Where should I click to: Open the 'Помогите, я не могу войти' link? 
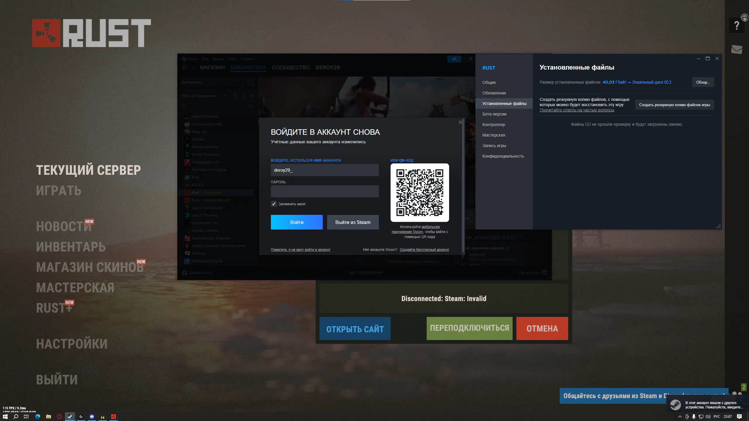tap(300, 250)
